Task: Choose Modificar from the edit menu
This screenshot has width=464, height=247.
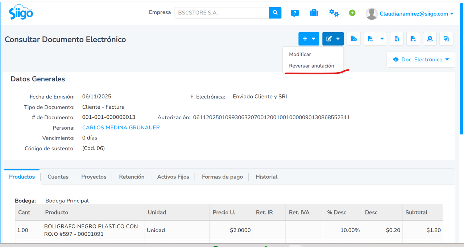Action: click(300, 54)
